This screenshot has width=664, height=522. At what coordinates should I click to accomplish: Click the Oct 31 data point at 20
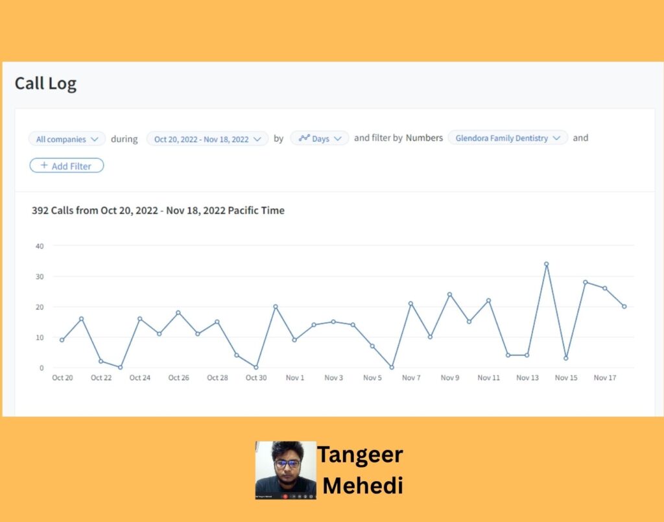coord(275,307)
